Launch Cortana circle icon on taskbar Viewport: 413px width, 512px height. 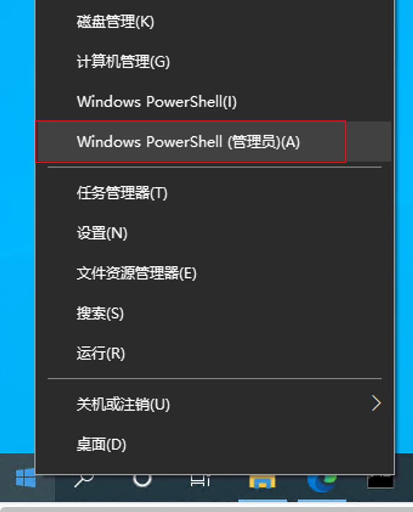point(143,480)
